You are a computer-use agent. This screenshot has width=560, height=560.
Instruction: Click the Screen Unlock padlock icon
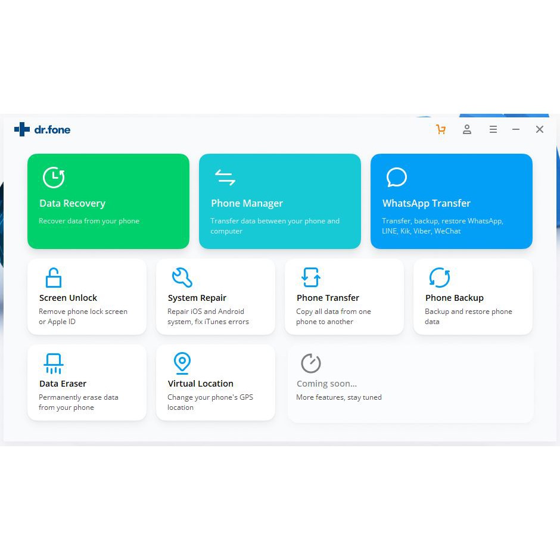tap(54, 278)
